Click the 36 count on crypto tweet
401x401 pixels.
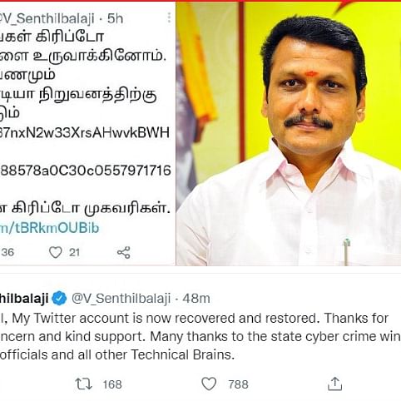pyautogui.click(x=7, y=252)
